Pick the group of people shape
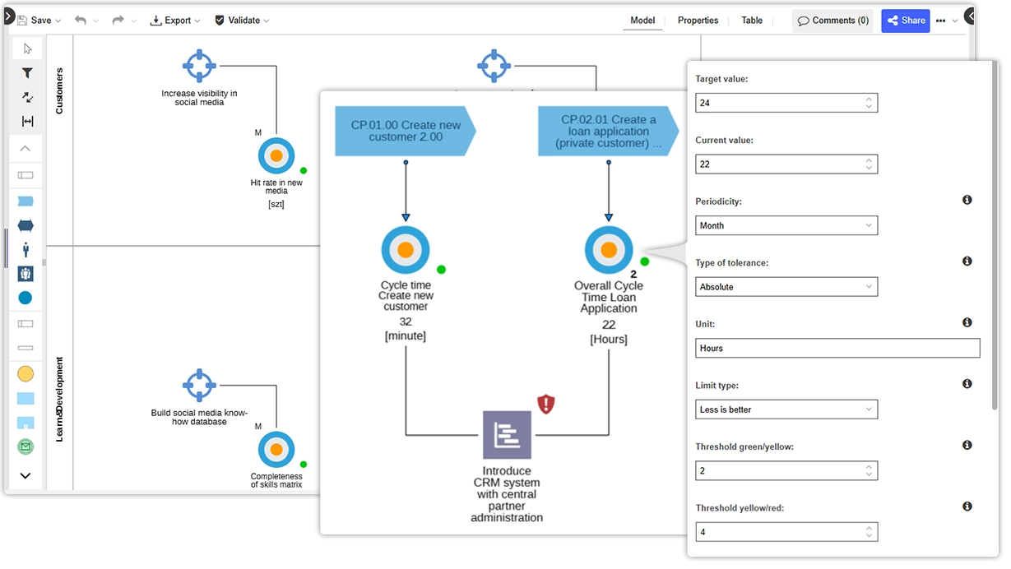Viewport: 1011px width, 569px height. point(26,274)
